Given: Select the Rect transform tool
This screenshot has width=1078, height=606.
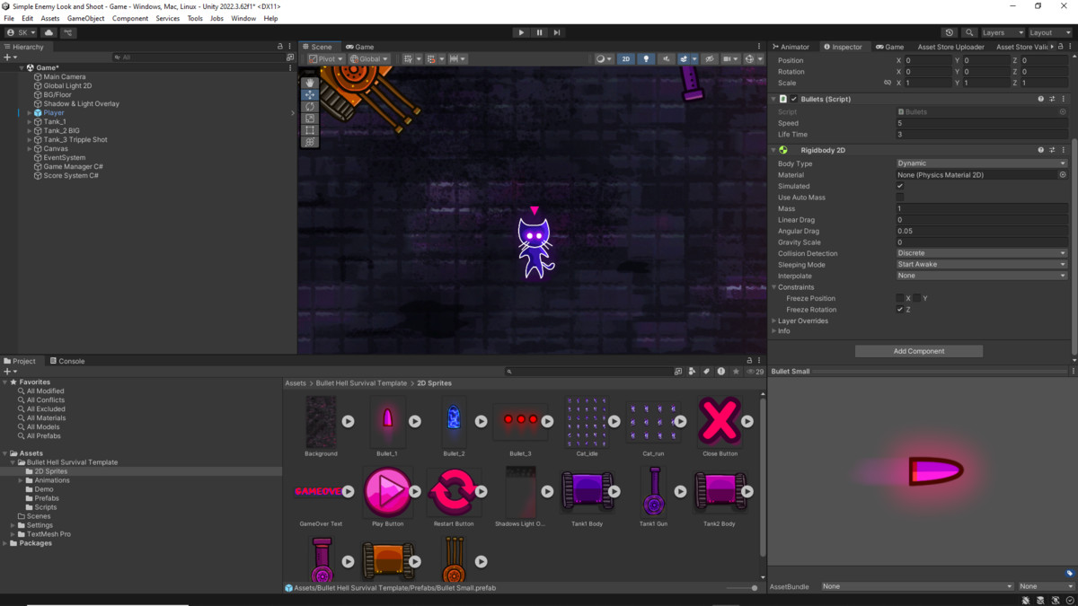Looking at the screenshot, I should coord(309,129).
